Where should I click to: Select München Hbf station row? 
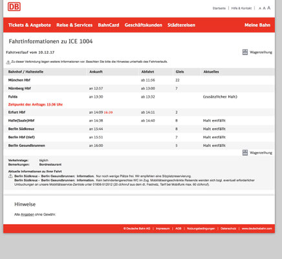coord(139,80)
